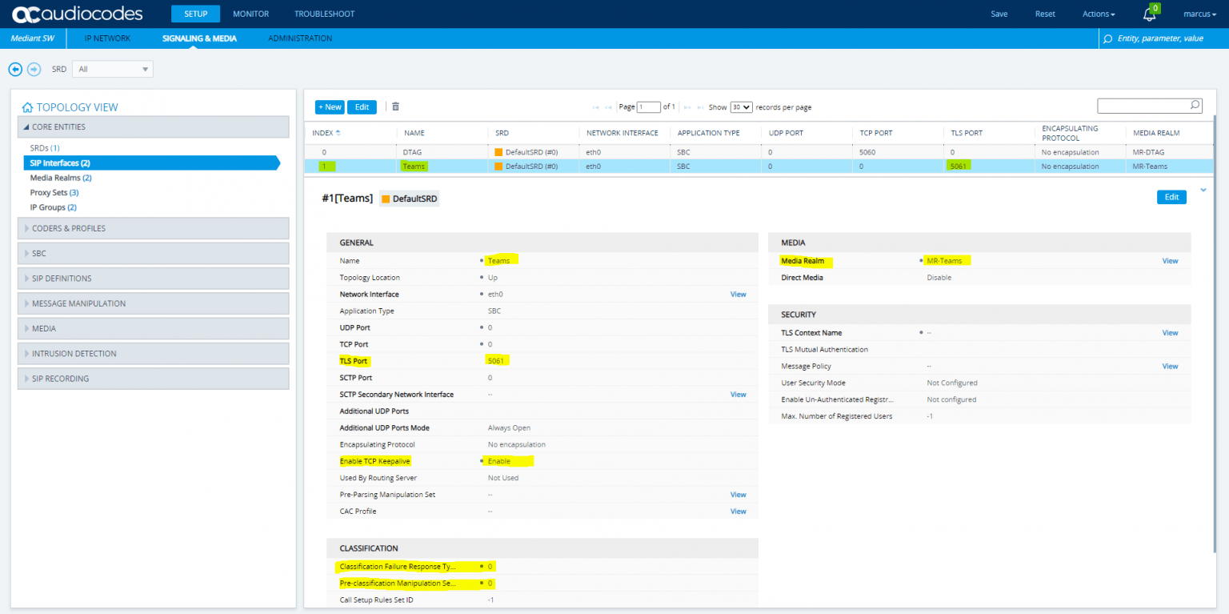This screenshot has height=614, width=1229.
Task: Click the page number input field
Action: (x=649, y=107)
